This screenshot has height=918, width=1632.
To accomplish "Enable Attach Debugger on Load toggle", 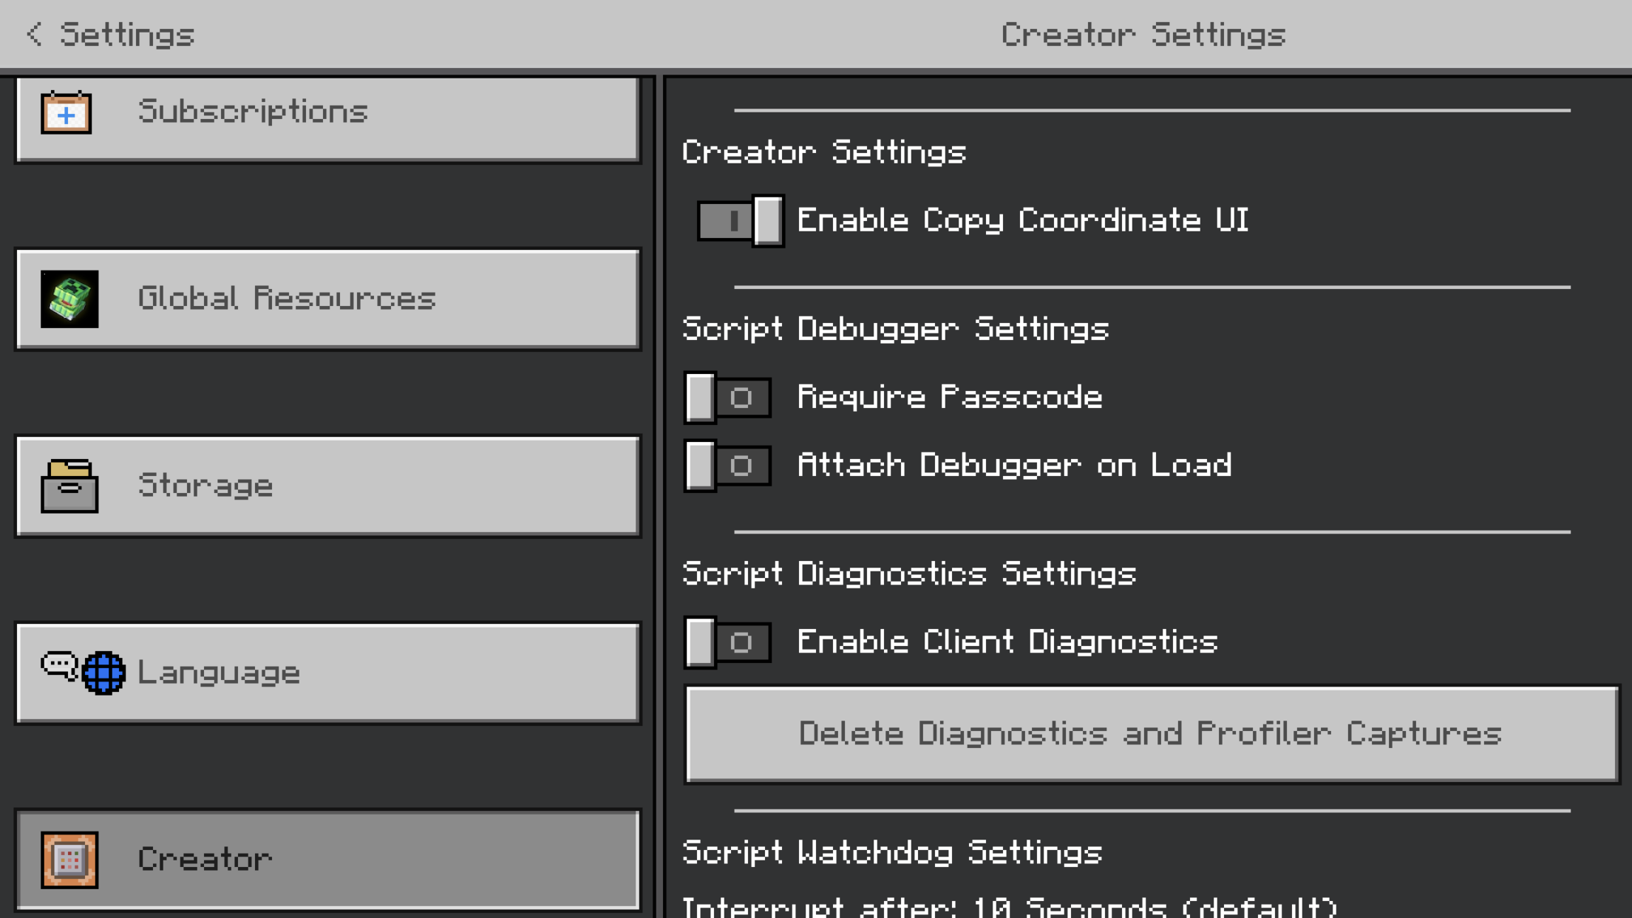I will pos(728,466).
